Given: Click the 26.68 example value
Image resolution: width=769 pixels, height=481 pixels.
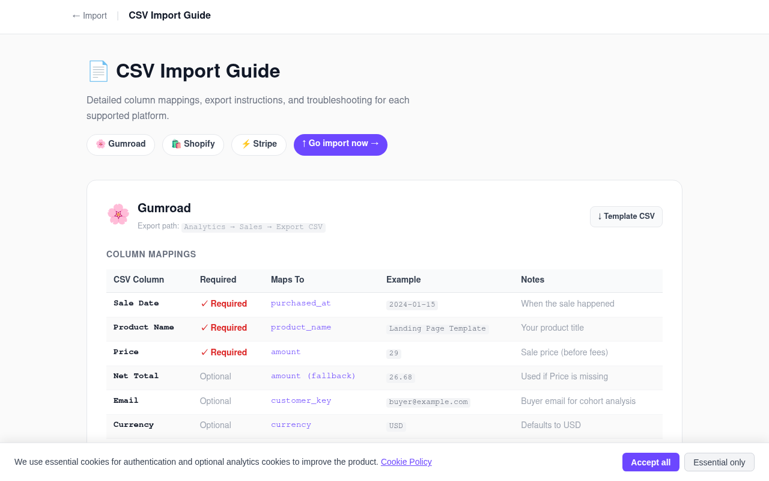Looking at the screenshot, I should click(401, 378).
